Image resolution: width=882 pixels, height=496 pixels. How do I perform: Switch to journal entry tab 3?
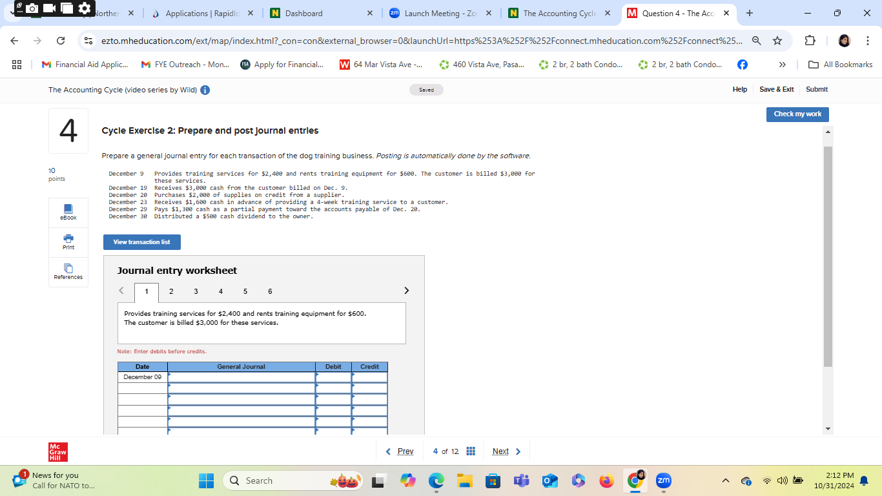196,291
